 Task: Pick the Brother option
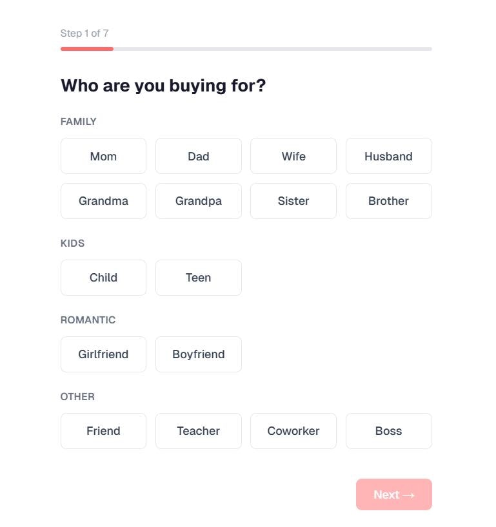388,201
